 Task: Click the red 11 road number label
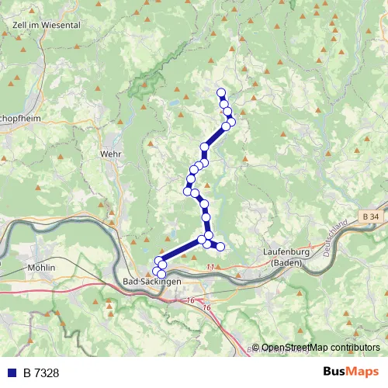coord(210,267)
